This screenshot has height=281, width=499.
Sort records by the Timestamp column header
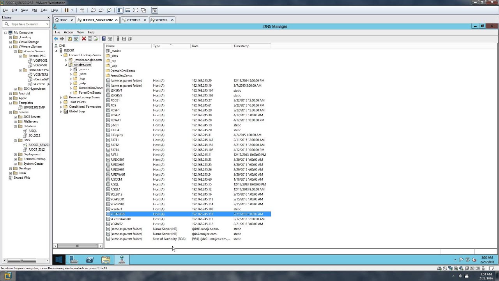pyautogui.click(x=251, y=46)
